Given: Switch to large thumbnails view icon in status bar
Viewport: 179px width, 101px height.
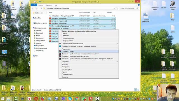Looking at the screenshot, I should click(x=138, y=90).
